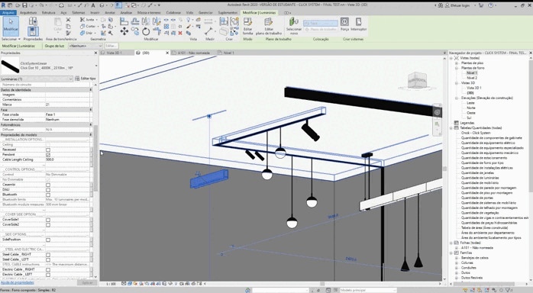The image size is (533, 293).
Task: Toggle the Pendant checkbox
Action: coord(48,154)
